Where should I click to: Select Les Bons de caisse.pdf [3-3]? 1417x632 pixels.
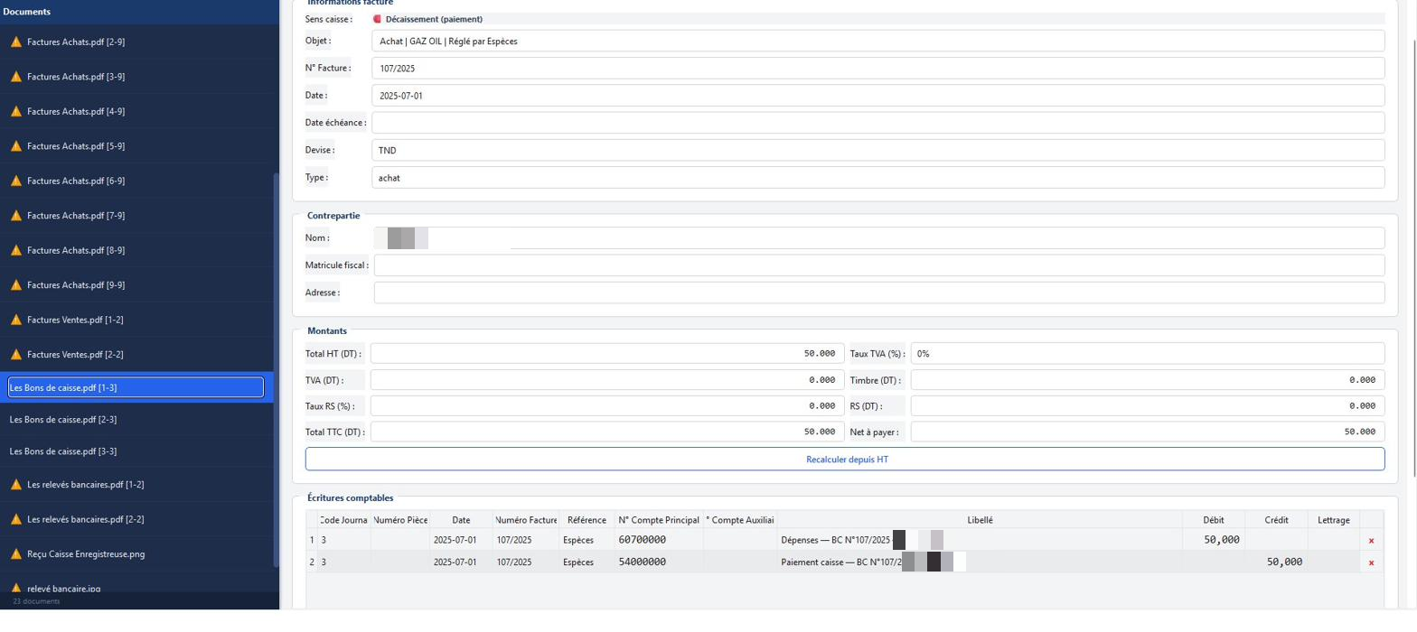[136, 451]
